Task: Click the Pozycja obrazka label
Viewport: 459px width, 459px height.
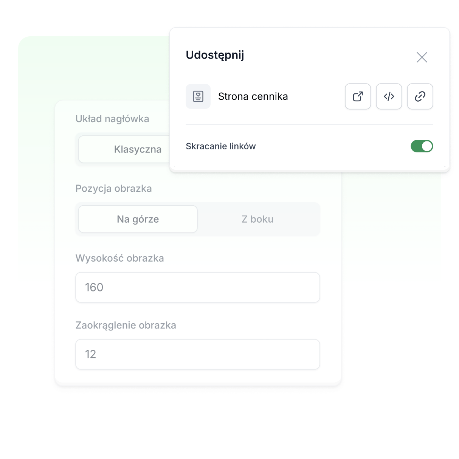Action: tap(113, 188)
